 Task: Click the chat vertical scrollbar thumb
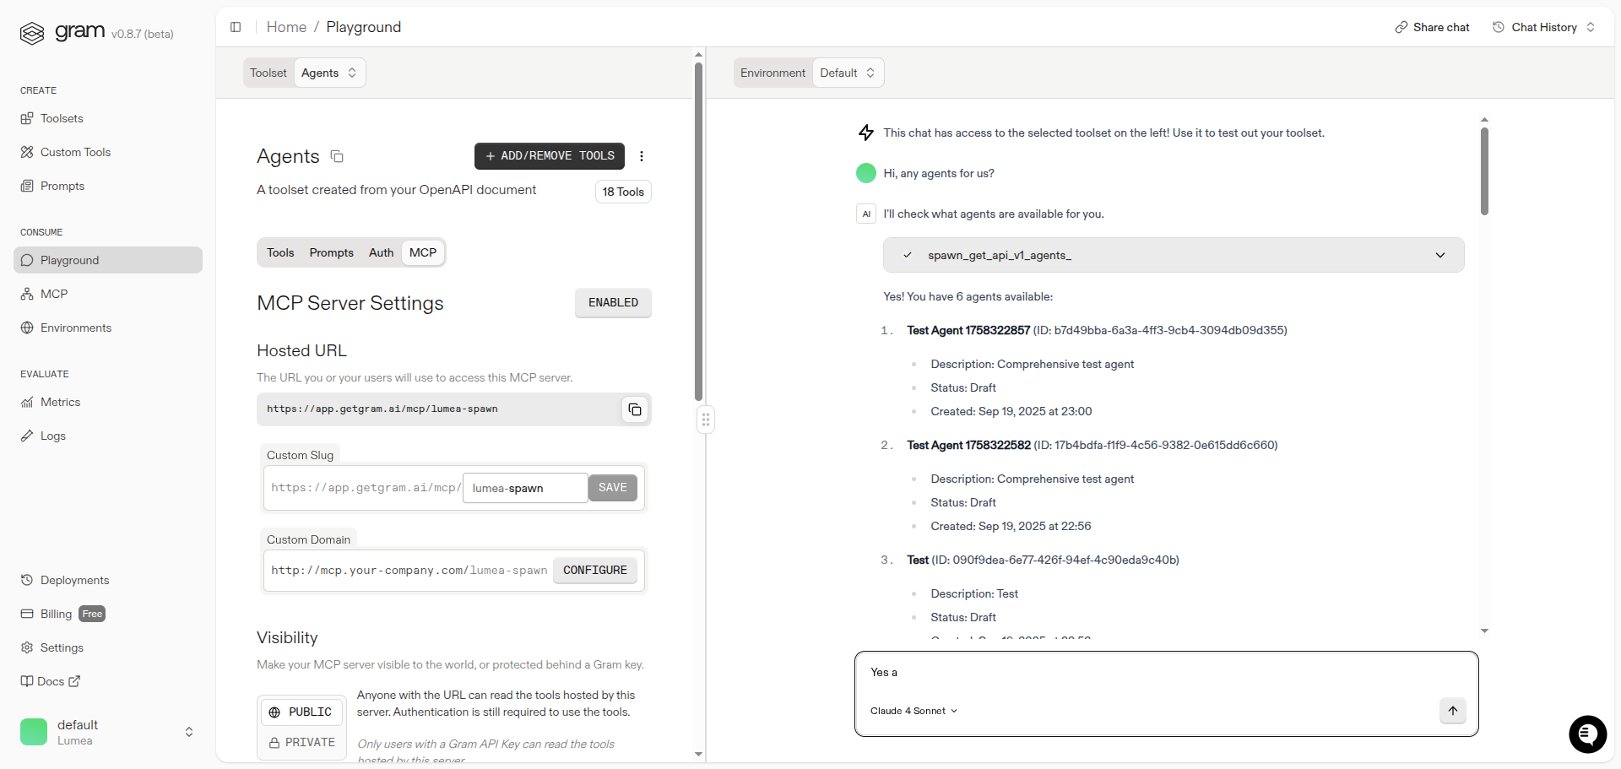(x=1484, y=171)
